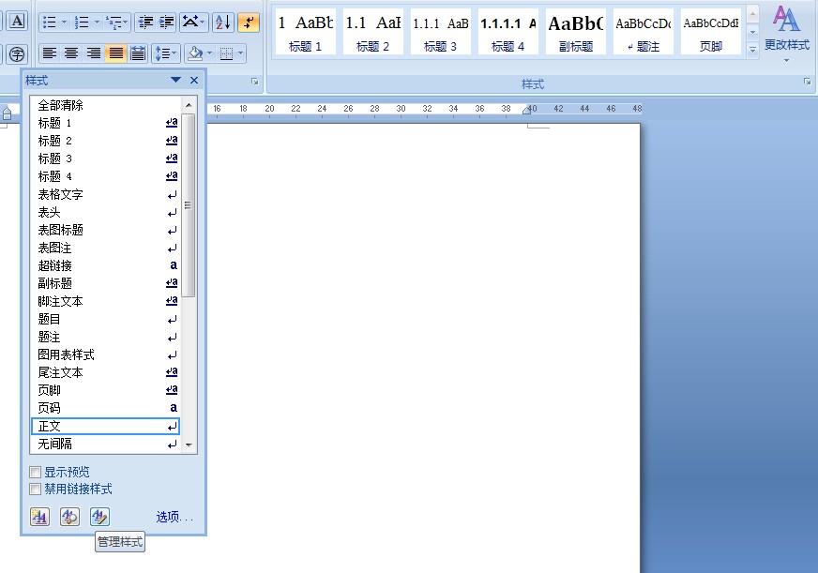Click the styles list scroll-down arrow
Screen dimensions: 818x573
click(x=189, y=445)
